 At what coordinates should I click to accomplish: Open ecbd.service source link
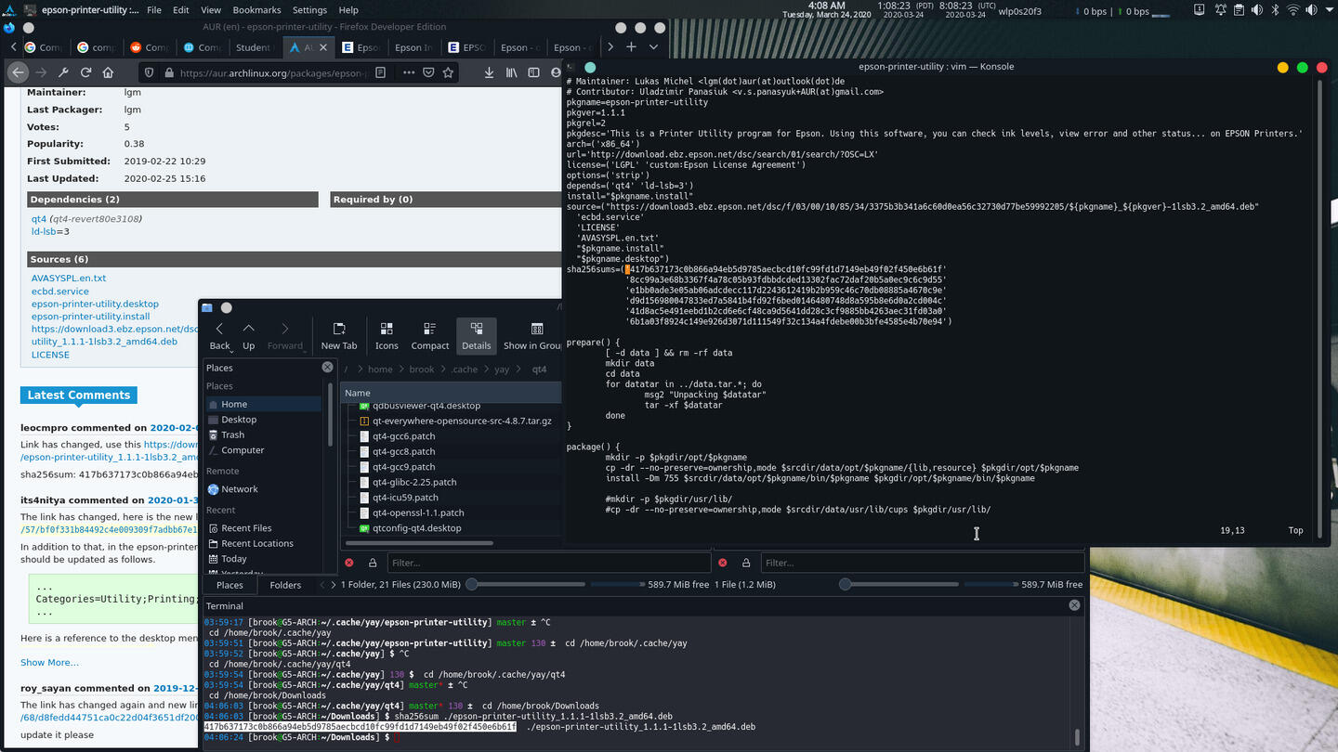60,291
